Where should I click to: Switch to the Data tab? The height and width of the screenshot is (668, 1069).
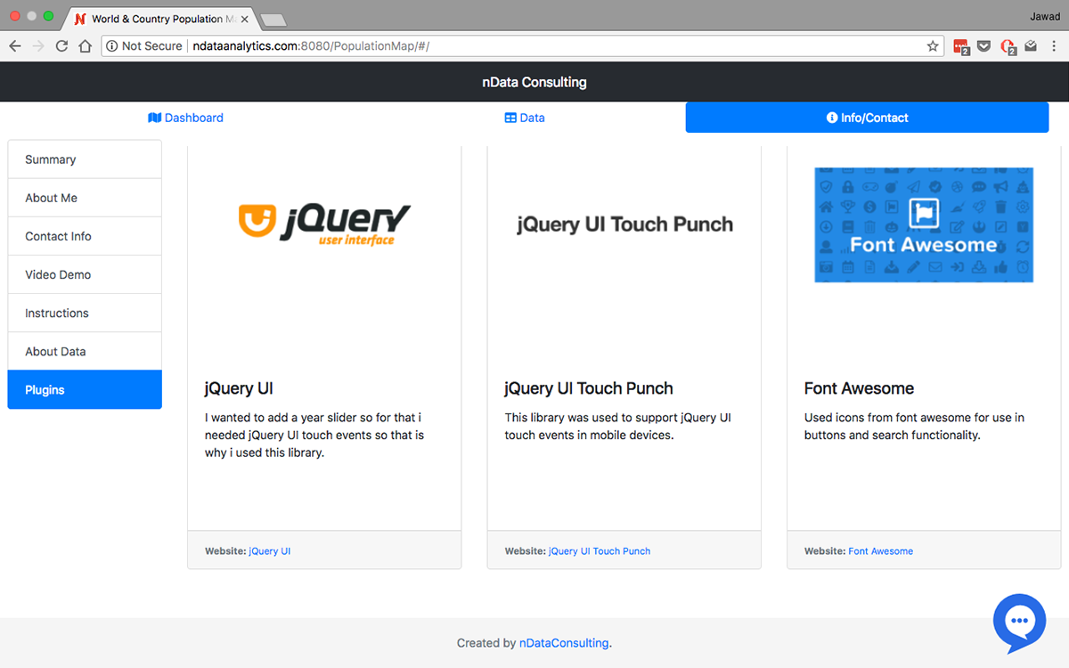coord(525,118)
